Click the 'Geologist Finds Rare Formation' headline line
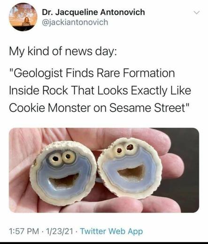Screen dimensions: 208x244 coord(92,73)
